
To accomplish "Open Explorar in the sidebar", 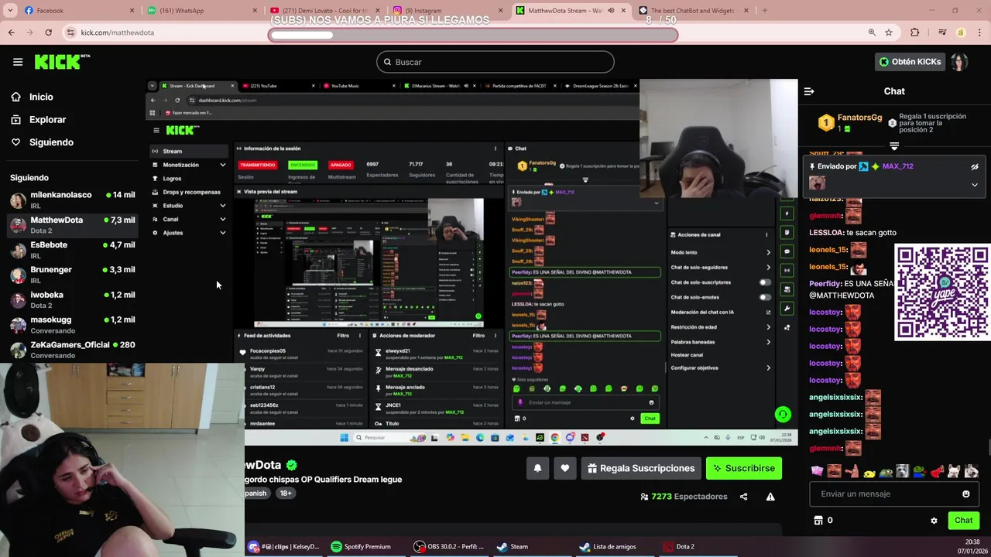I will click(x=47, y=119).
